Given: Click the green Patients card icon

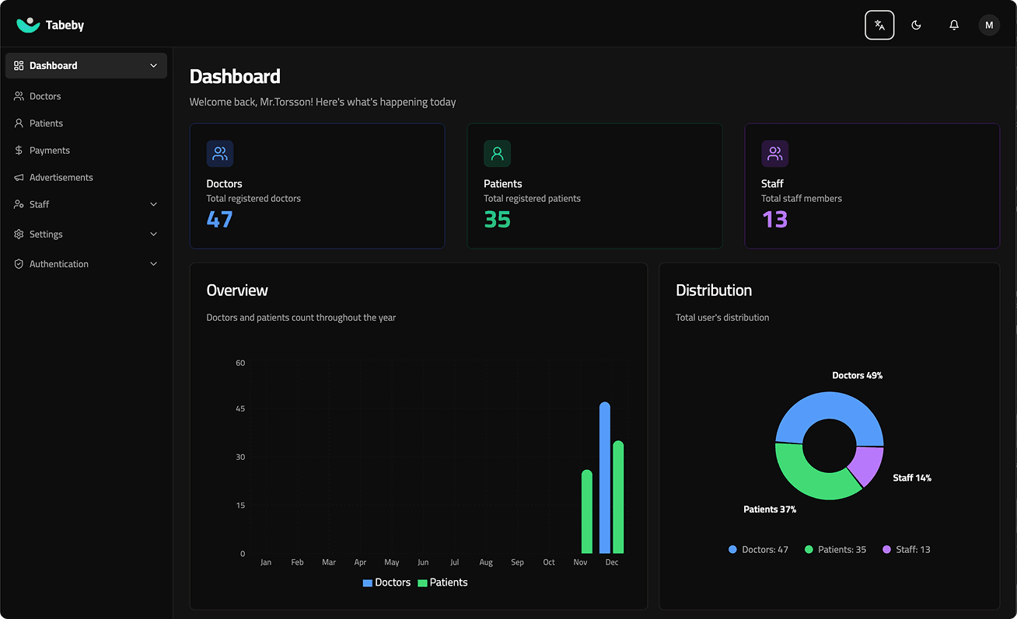Looking at the screenshot, I should [x=498, y=154].
